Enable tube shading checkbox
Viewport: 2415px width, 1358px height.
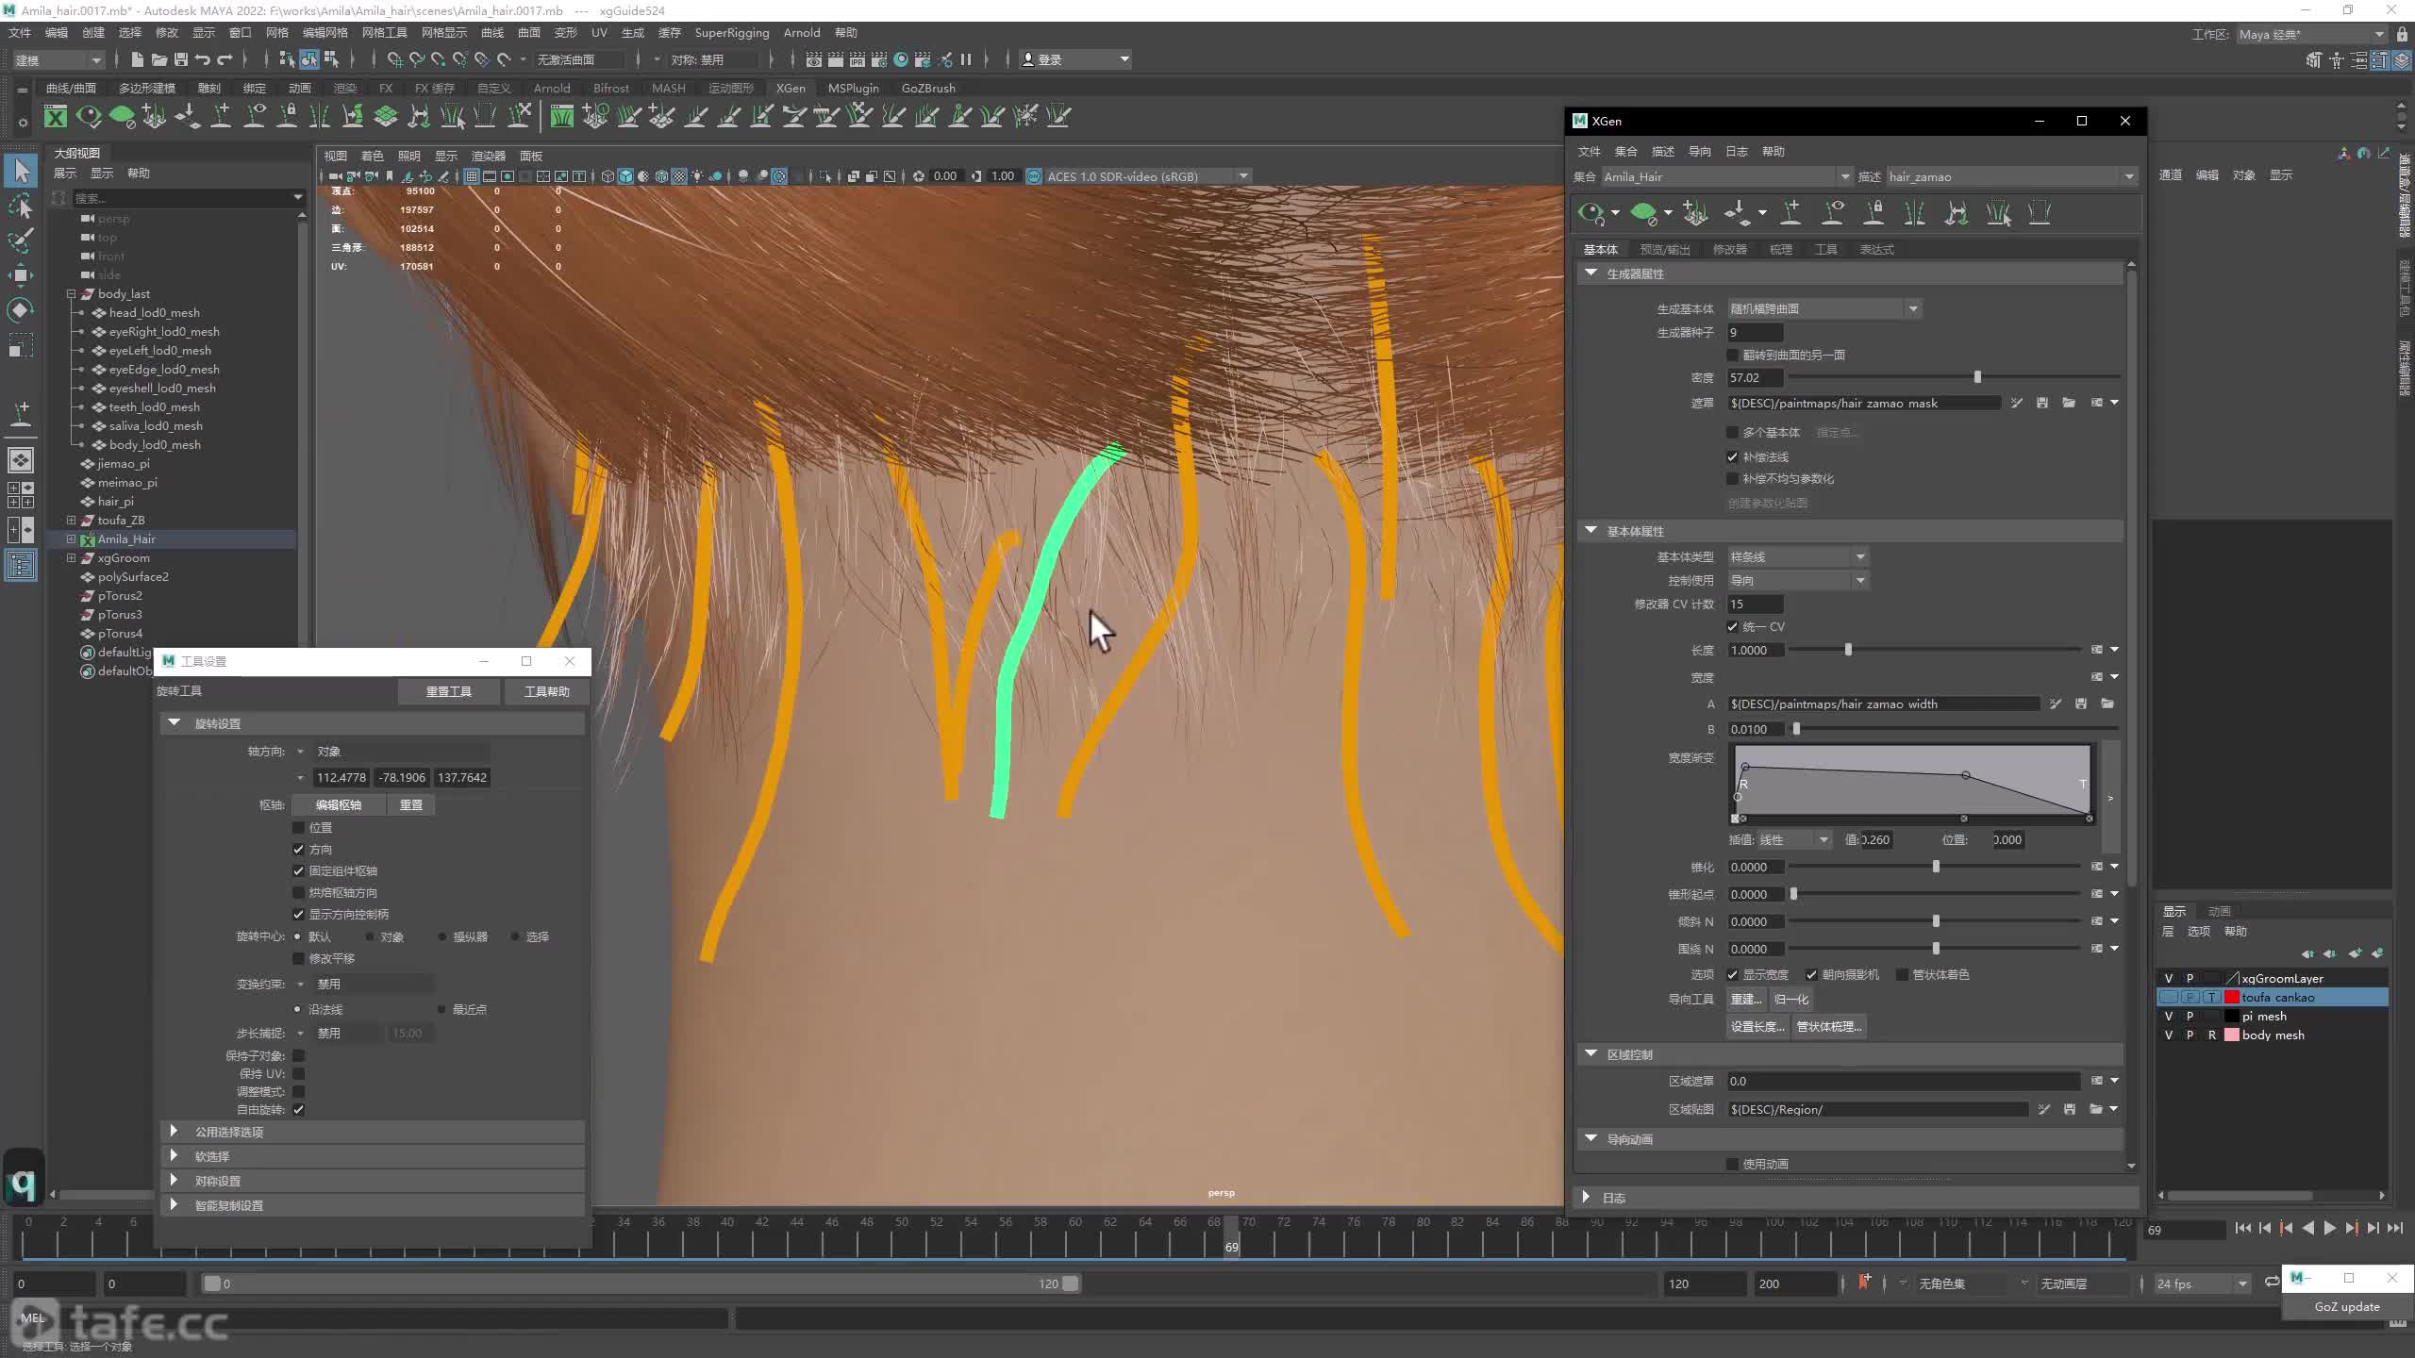pyautogui.click(x=1902, y=974)
